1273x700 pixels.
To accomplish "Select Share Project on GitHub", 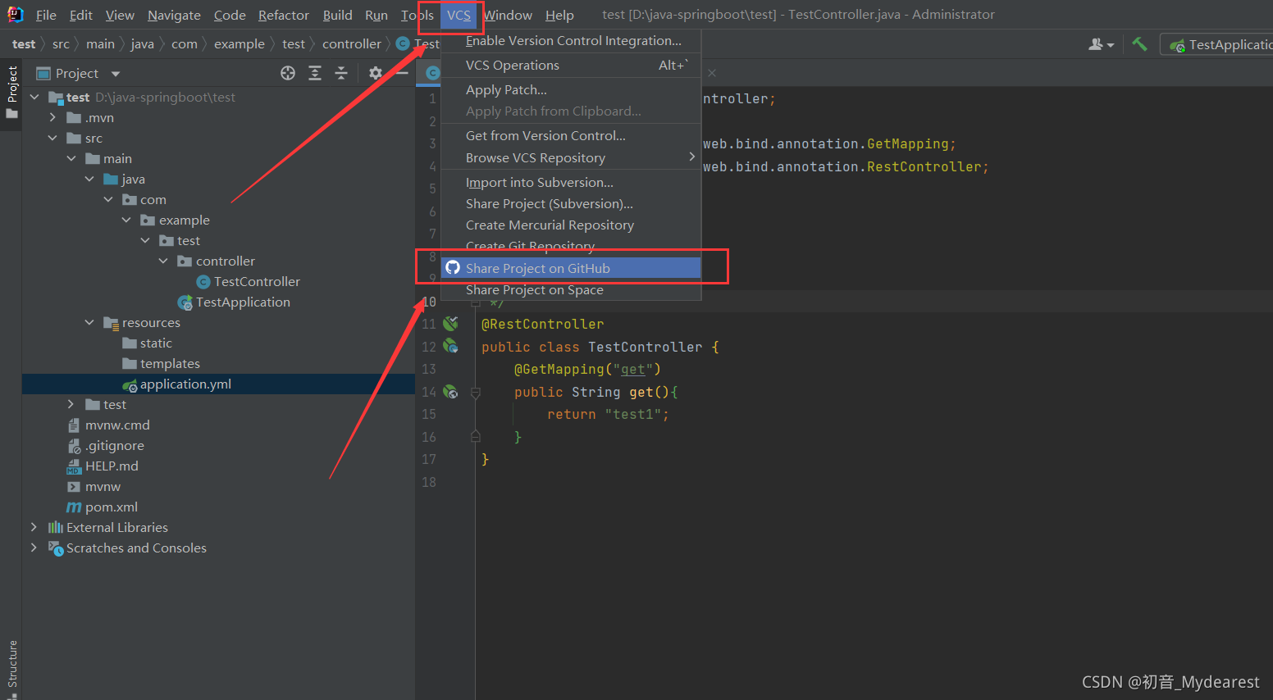I will (571, 268).
